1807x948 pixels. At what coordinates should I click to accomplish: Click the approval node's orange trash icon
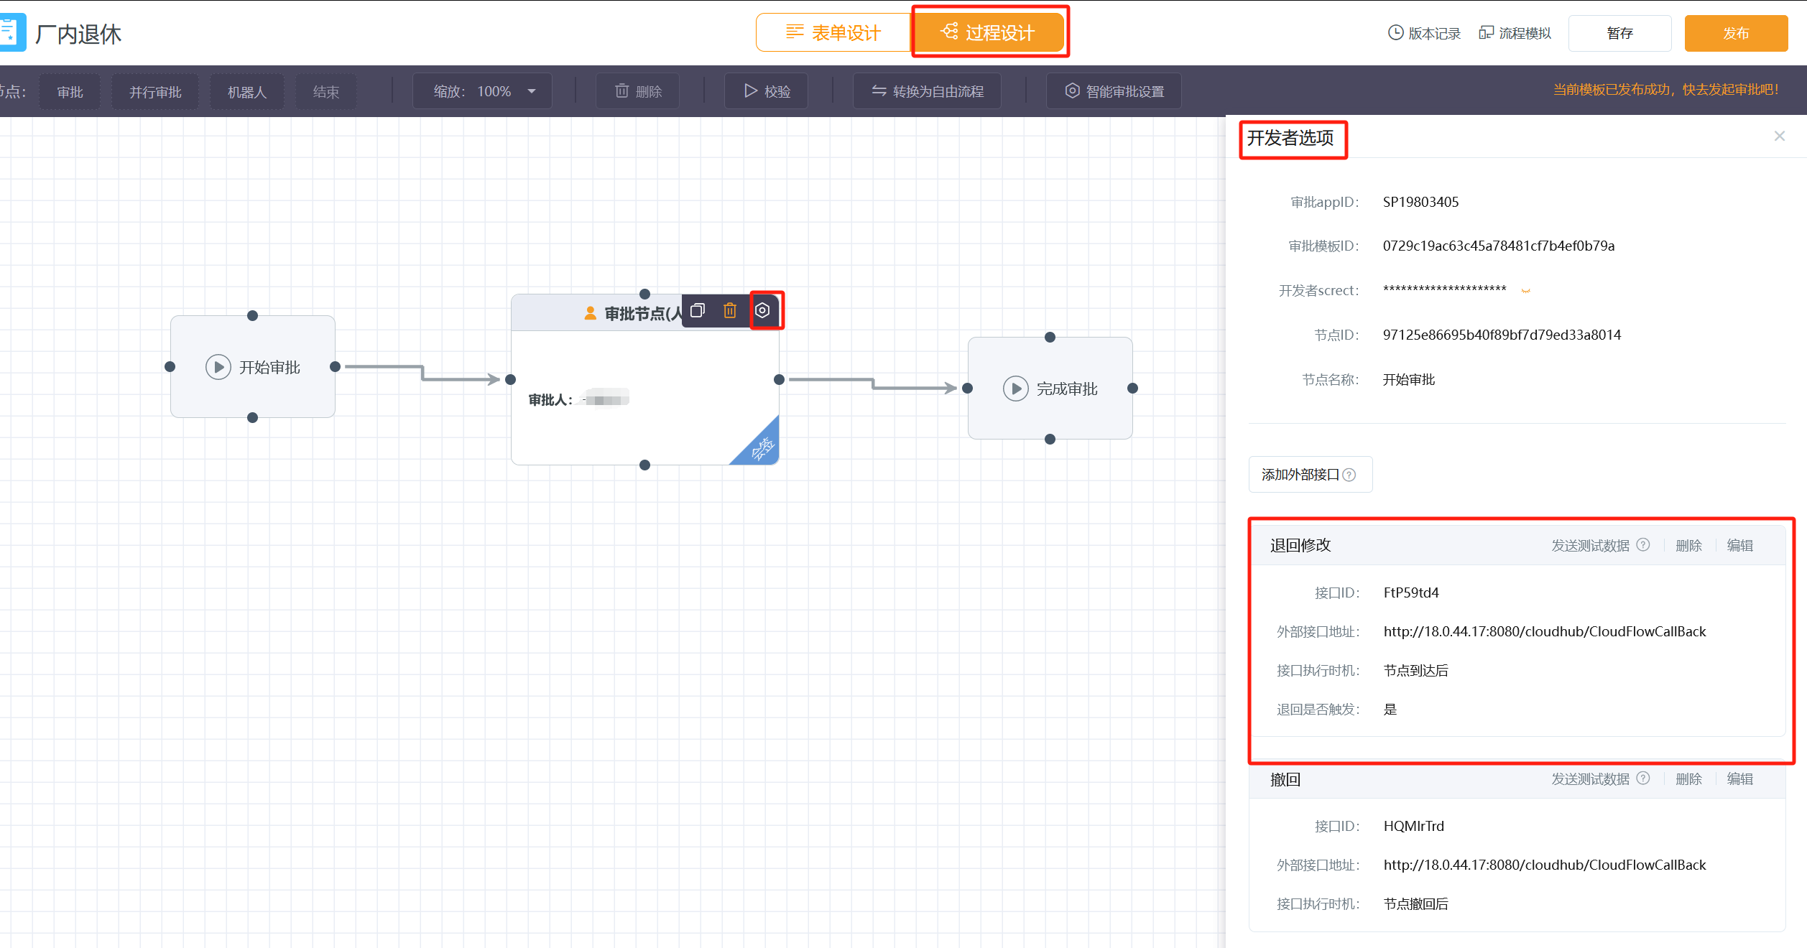730,310
